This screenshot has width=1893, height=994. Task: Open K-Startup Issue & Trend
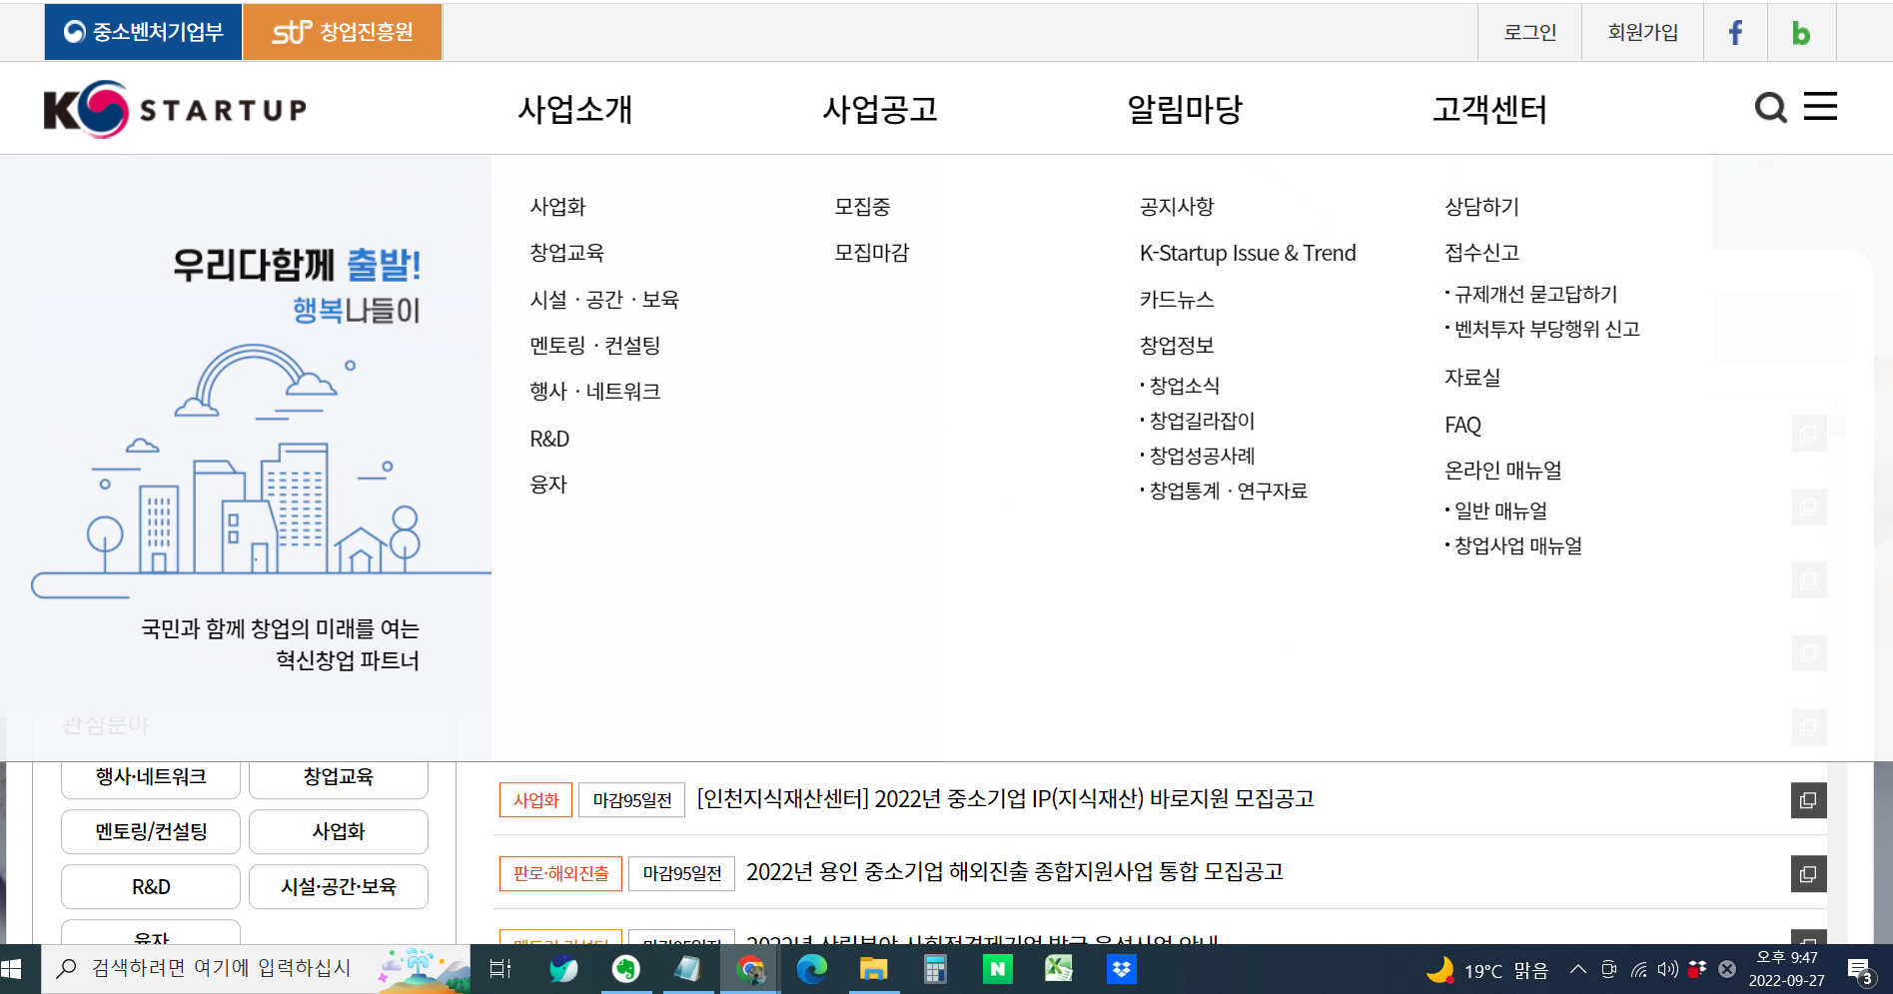click(1248, 253)
